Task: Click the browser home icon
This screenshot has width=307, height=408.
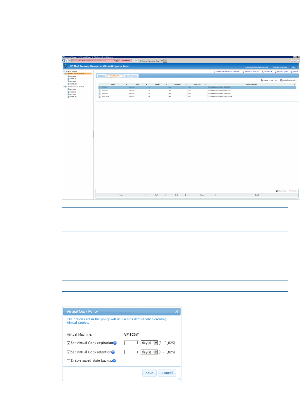Action: [292, 60]
